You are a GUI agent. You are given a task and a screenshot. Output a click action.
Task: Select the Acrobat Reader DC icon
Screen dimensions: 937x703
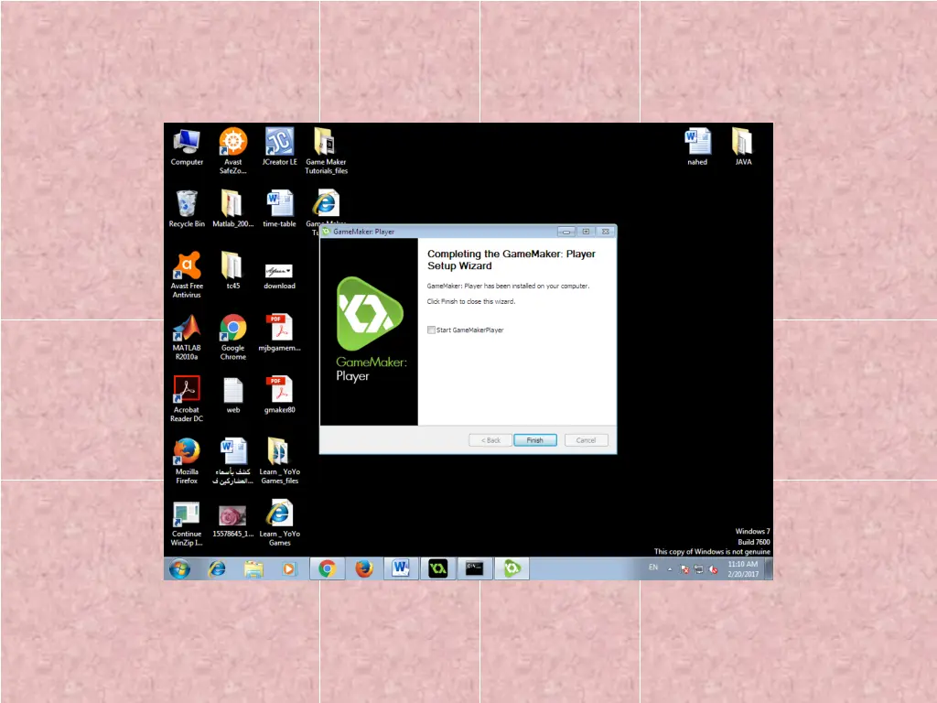pos(187,391)
